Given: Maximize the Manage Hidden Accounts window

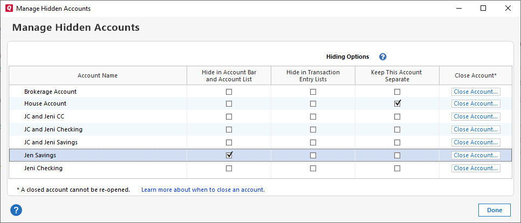Looking at the screenshot, I should (x=483, y=9).
